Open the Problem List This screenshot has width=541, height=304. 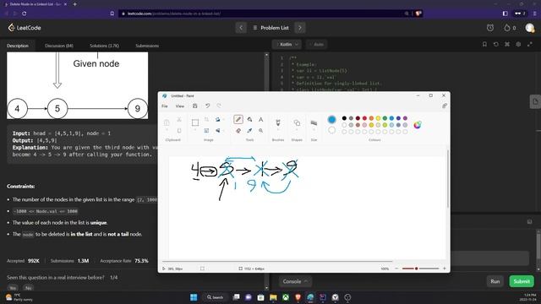pyautogui.click(x=270, y=28)
